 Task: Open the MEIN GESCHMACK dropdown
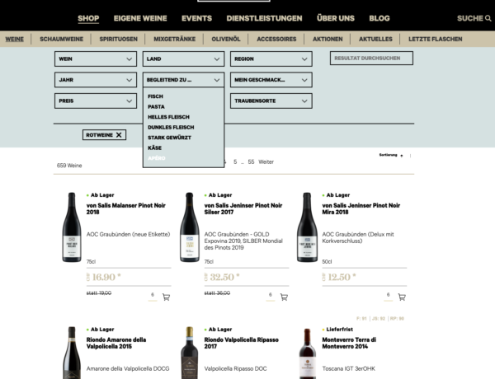(x=271, y=80)
